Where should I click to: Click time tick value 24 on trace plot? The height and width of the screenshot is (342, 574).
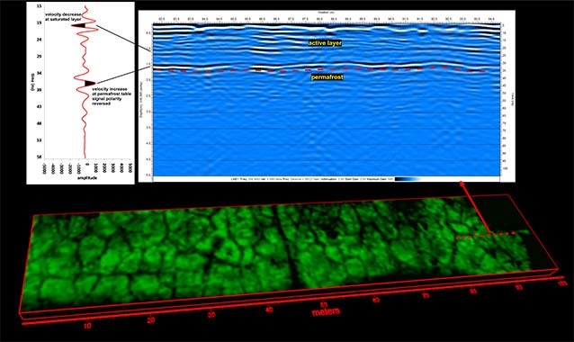39,40
